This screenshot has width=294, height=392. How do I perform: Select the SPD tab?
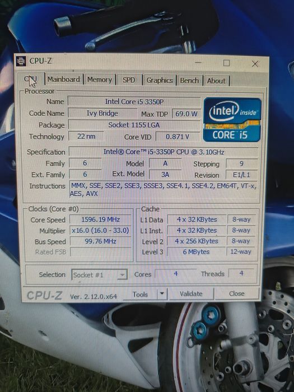[129, 80]
